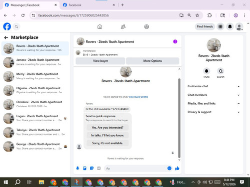Open the Menu grid icon
This screenshot has width=250, height=187.
coord(220,26)
